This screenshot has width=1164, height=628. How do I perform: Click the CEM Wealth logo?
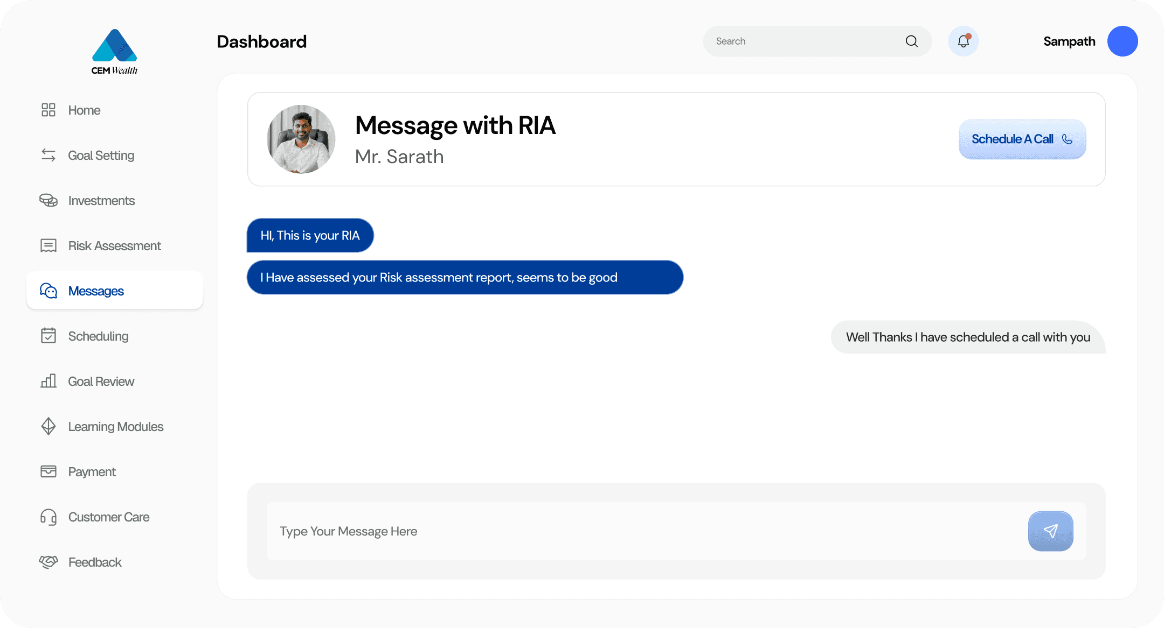tap(114, 51)
